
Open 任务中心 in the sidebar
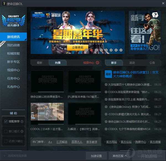[x=13, y=78]
